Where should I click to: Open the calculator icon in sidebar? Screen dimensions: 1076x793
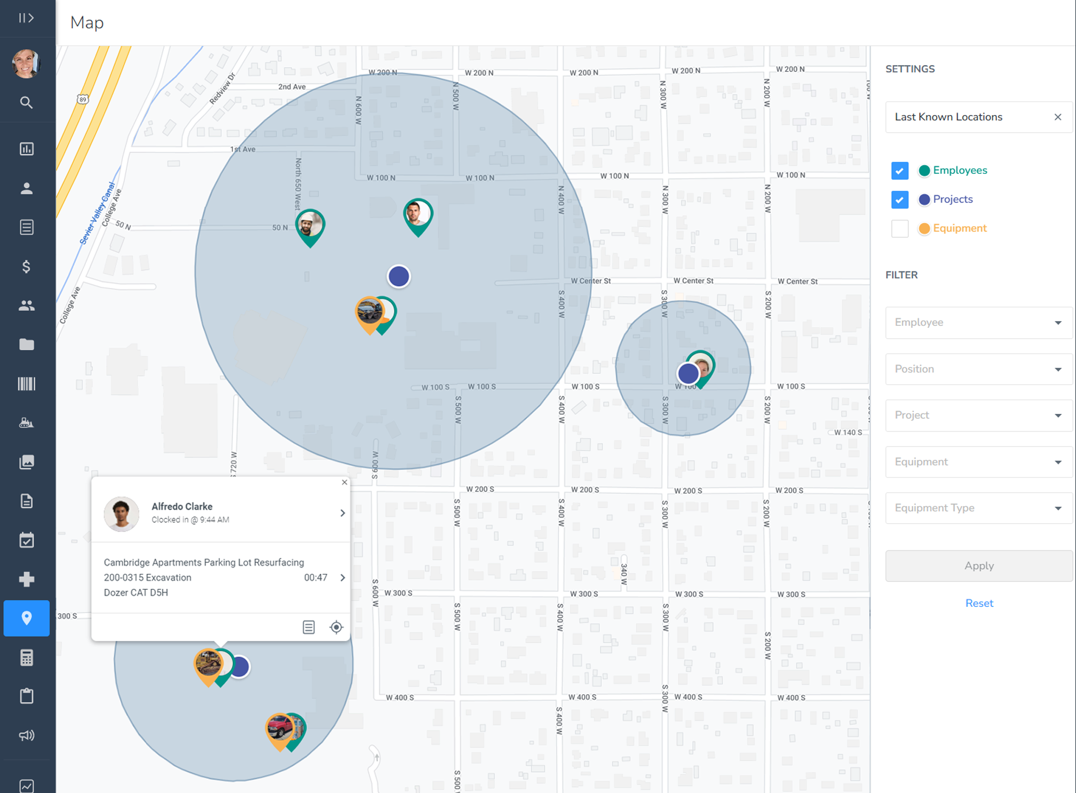pos(26,658)
